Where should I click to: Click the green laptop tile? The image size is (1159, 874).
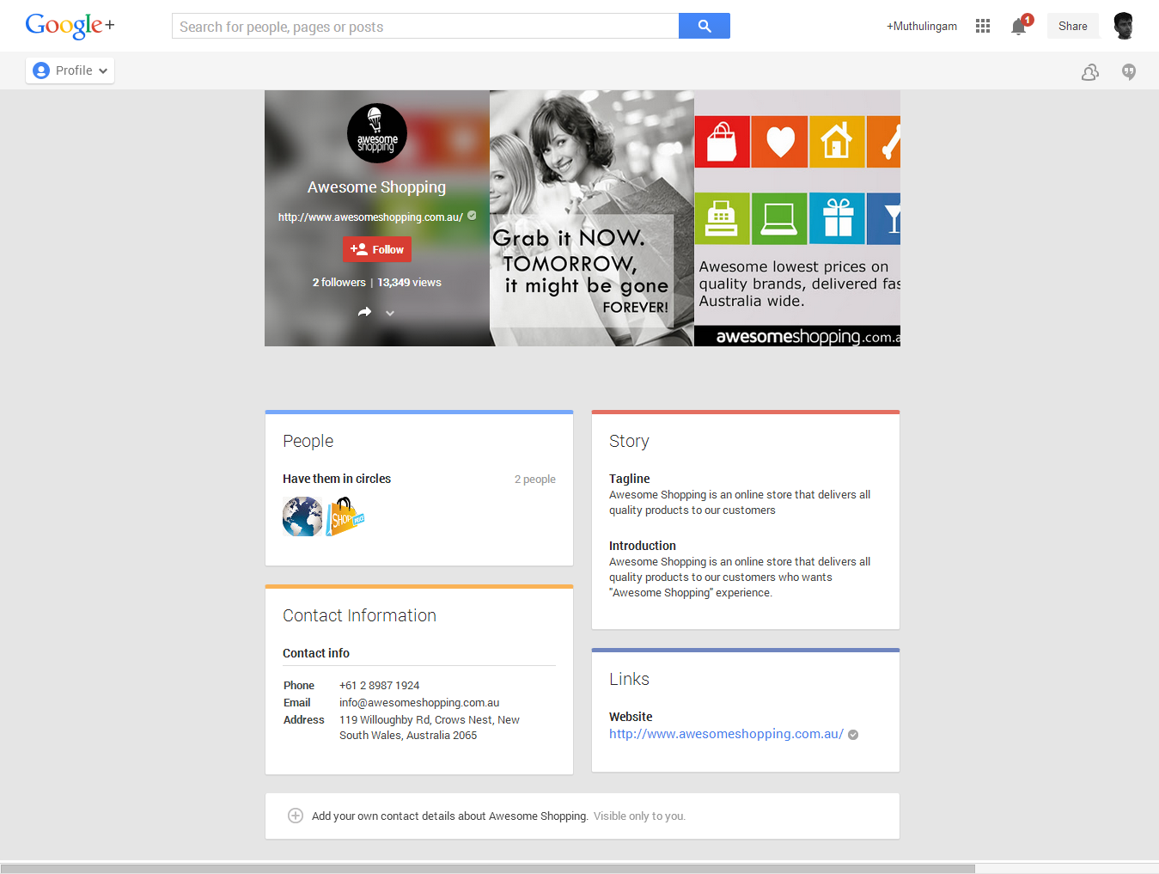780,218
